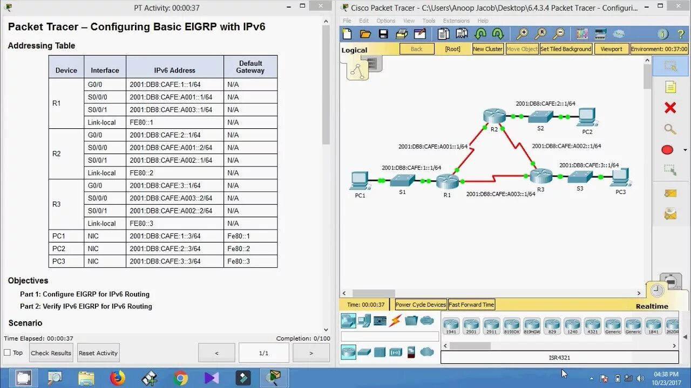Open the Tools menu
The width and height of the screenshot is (691, 388).
click(x=429, y=21)
